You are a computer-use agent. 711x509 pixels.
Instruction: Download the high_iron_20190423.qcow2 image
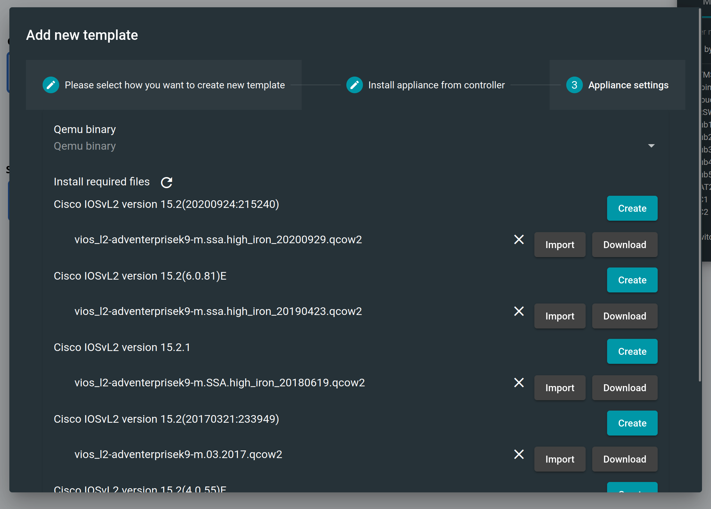pos(624,316)
